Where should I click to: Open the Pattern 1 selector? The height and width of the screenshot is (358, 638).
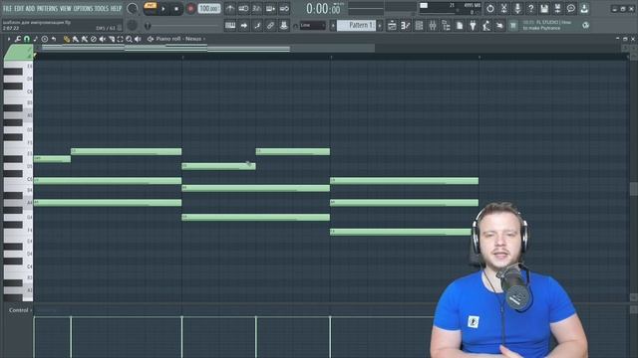[x=356, y=25]
